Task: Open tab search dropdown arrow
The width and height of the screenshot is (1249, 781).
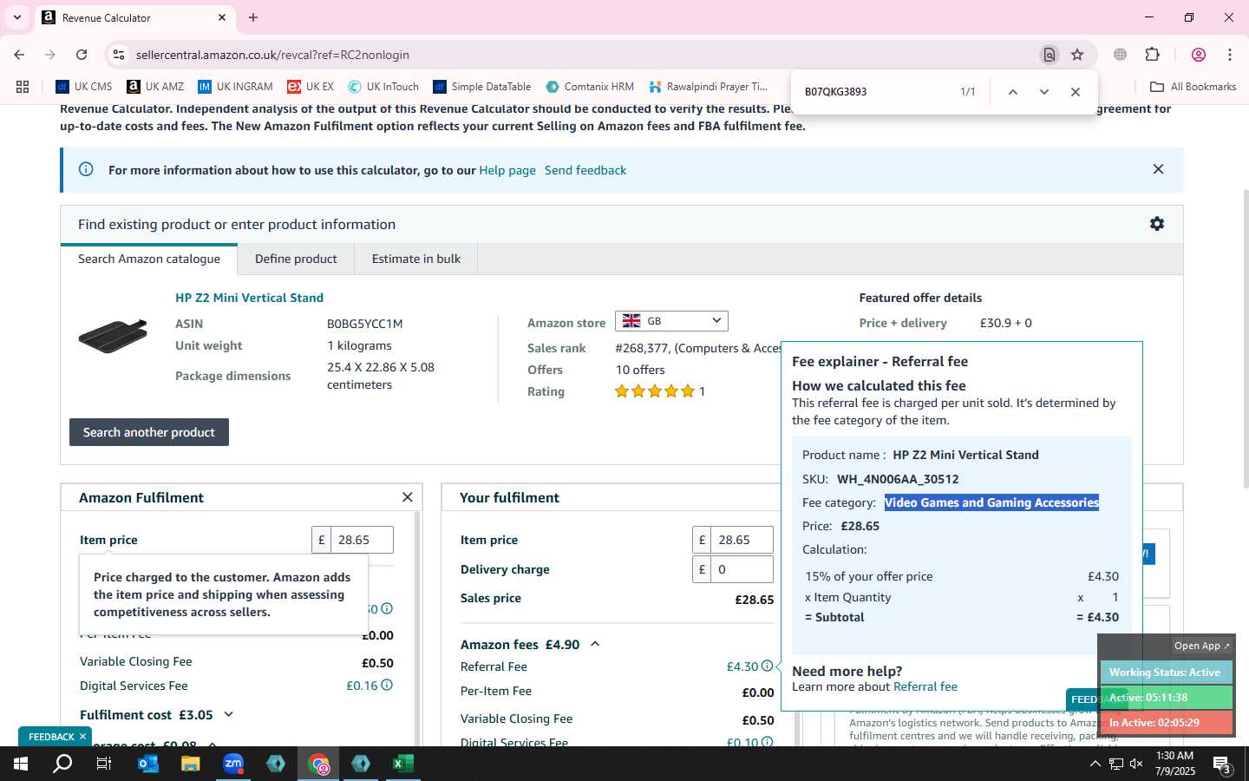Action: pyautogui.click(x=16, y=17)
